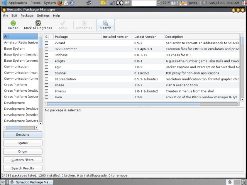The height and width of the screenshot is (185, 247).
Task: Sort by the Description column header
Action: pos(201,37)
